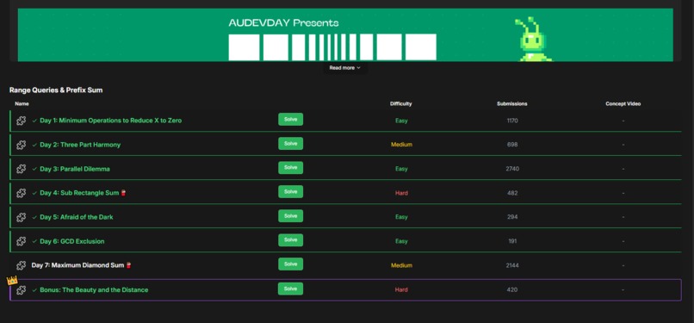Solve Day 3: Parallel Dilemma
This screenshot has width=694, height=323.
point(290,168)
